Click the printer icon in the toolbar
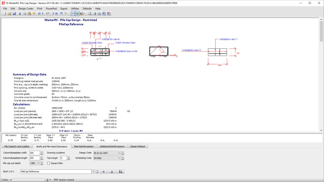 (x=94, y=14)
